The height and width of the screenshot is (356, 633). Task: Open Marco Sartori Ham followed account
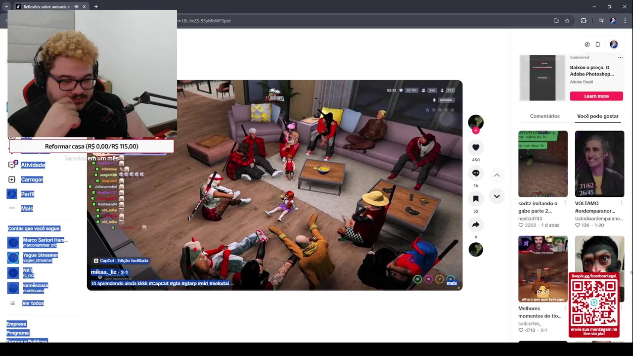[x=38, y=242]
